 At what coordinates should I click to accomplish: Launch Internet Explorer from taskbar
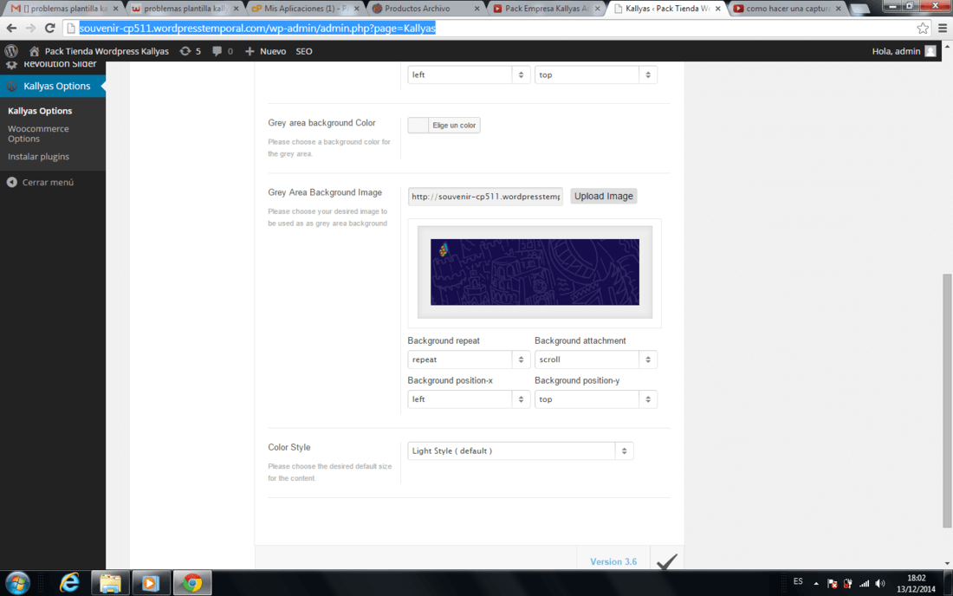69,583
